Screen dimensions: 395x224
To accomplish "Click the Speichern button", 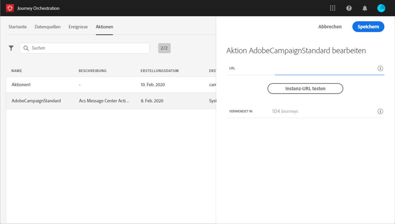I will point(368,27).
